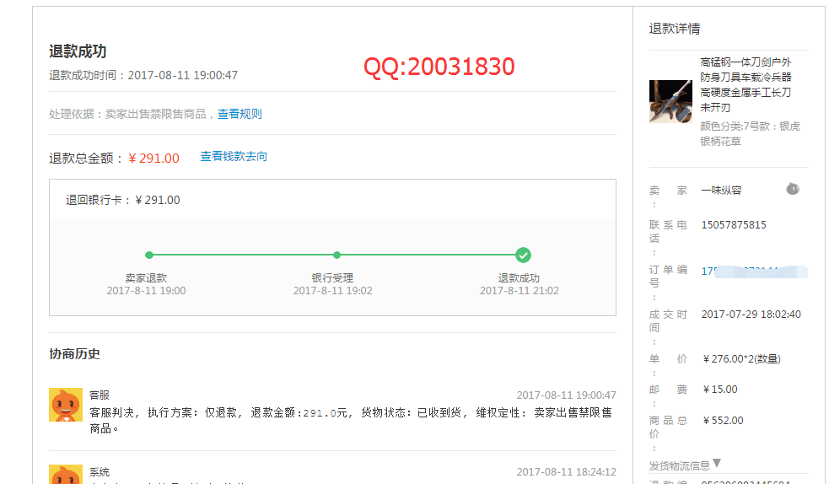829x484 pixels.
Task: Click seller name 一味纵容
Action: [721, 191]
